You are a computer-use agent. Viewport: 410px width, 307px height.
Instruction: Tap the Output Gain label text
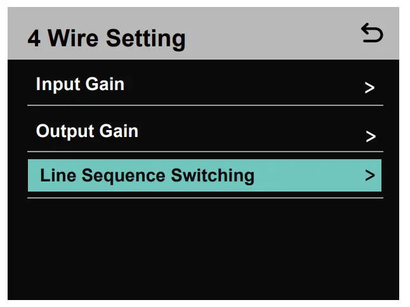click(x=87, y=131)
